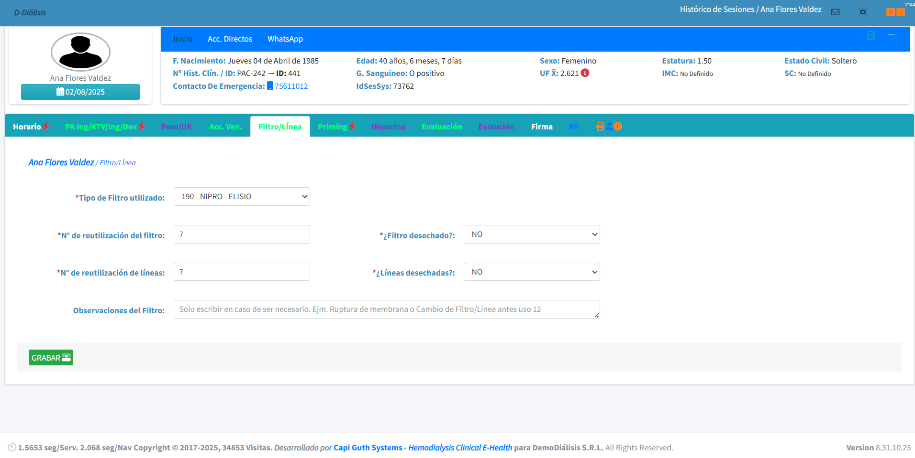
Task: Open the Tipo de Filtro utilizado dropdown
Action: click(x=242, y=197)
